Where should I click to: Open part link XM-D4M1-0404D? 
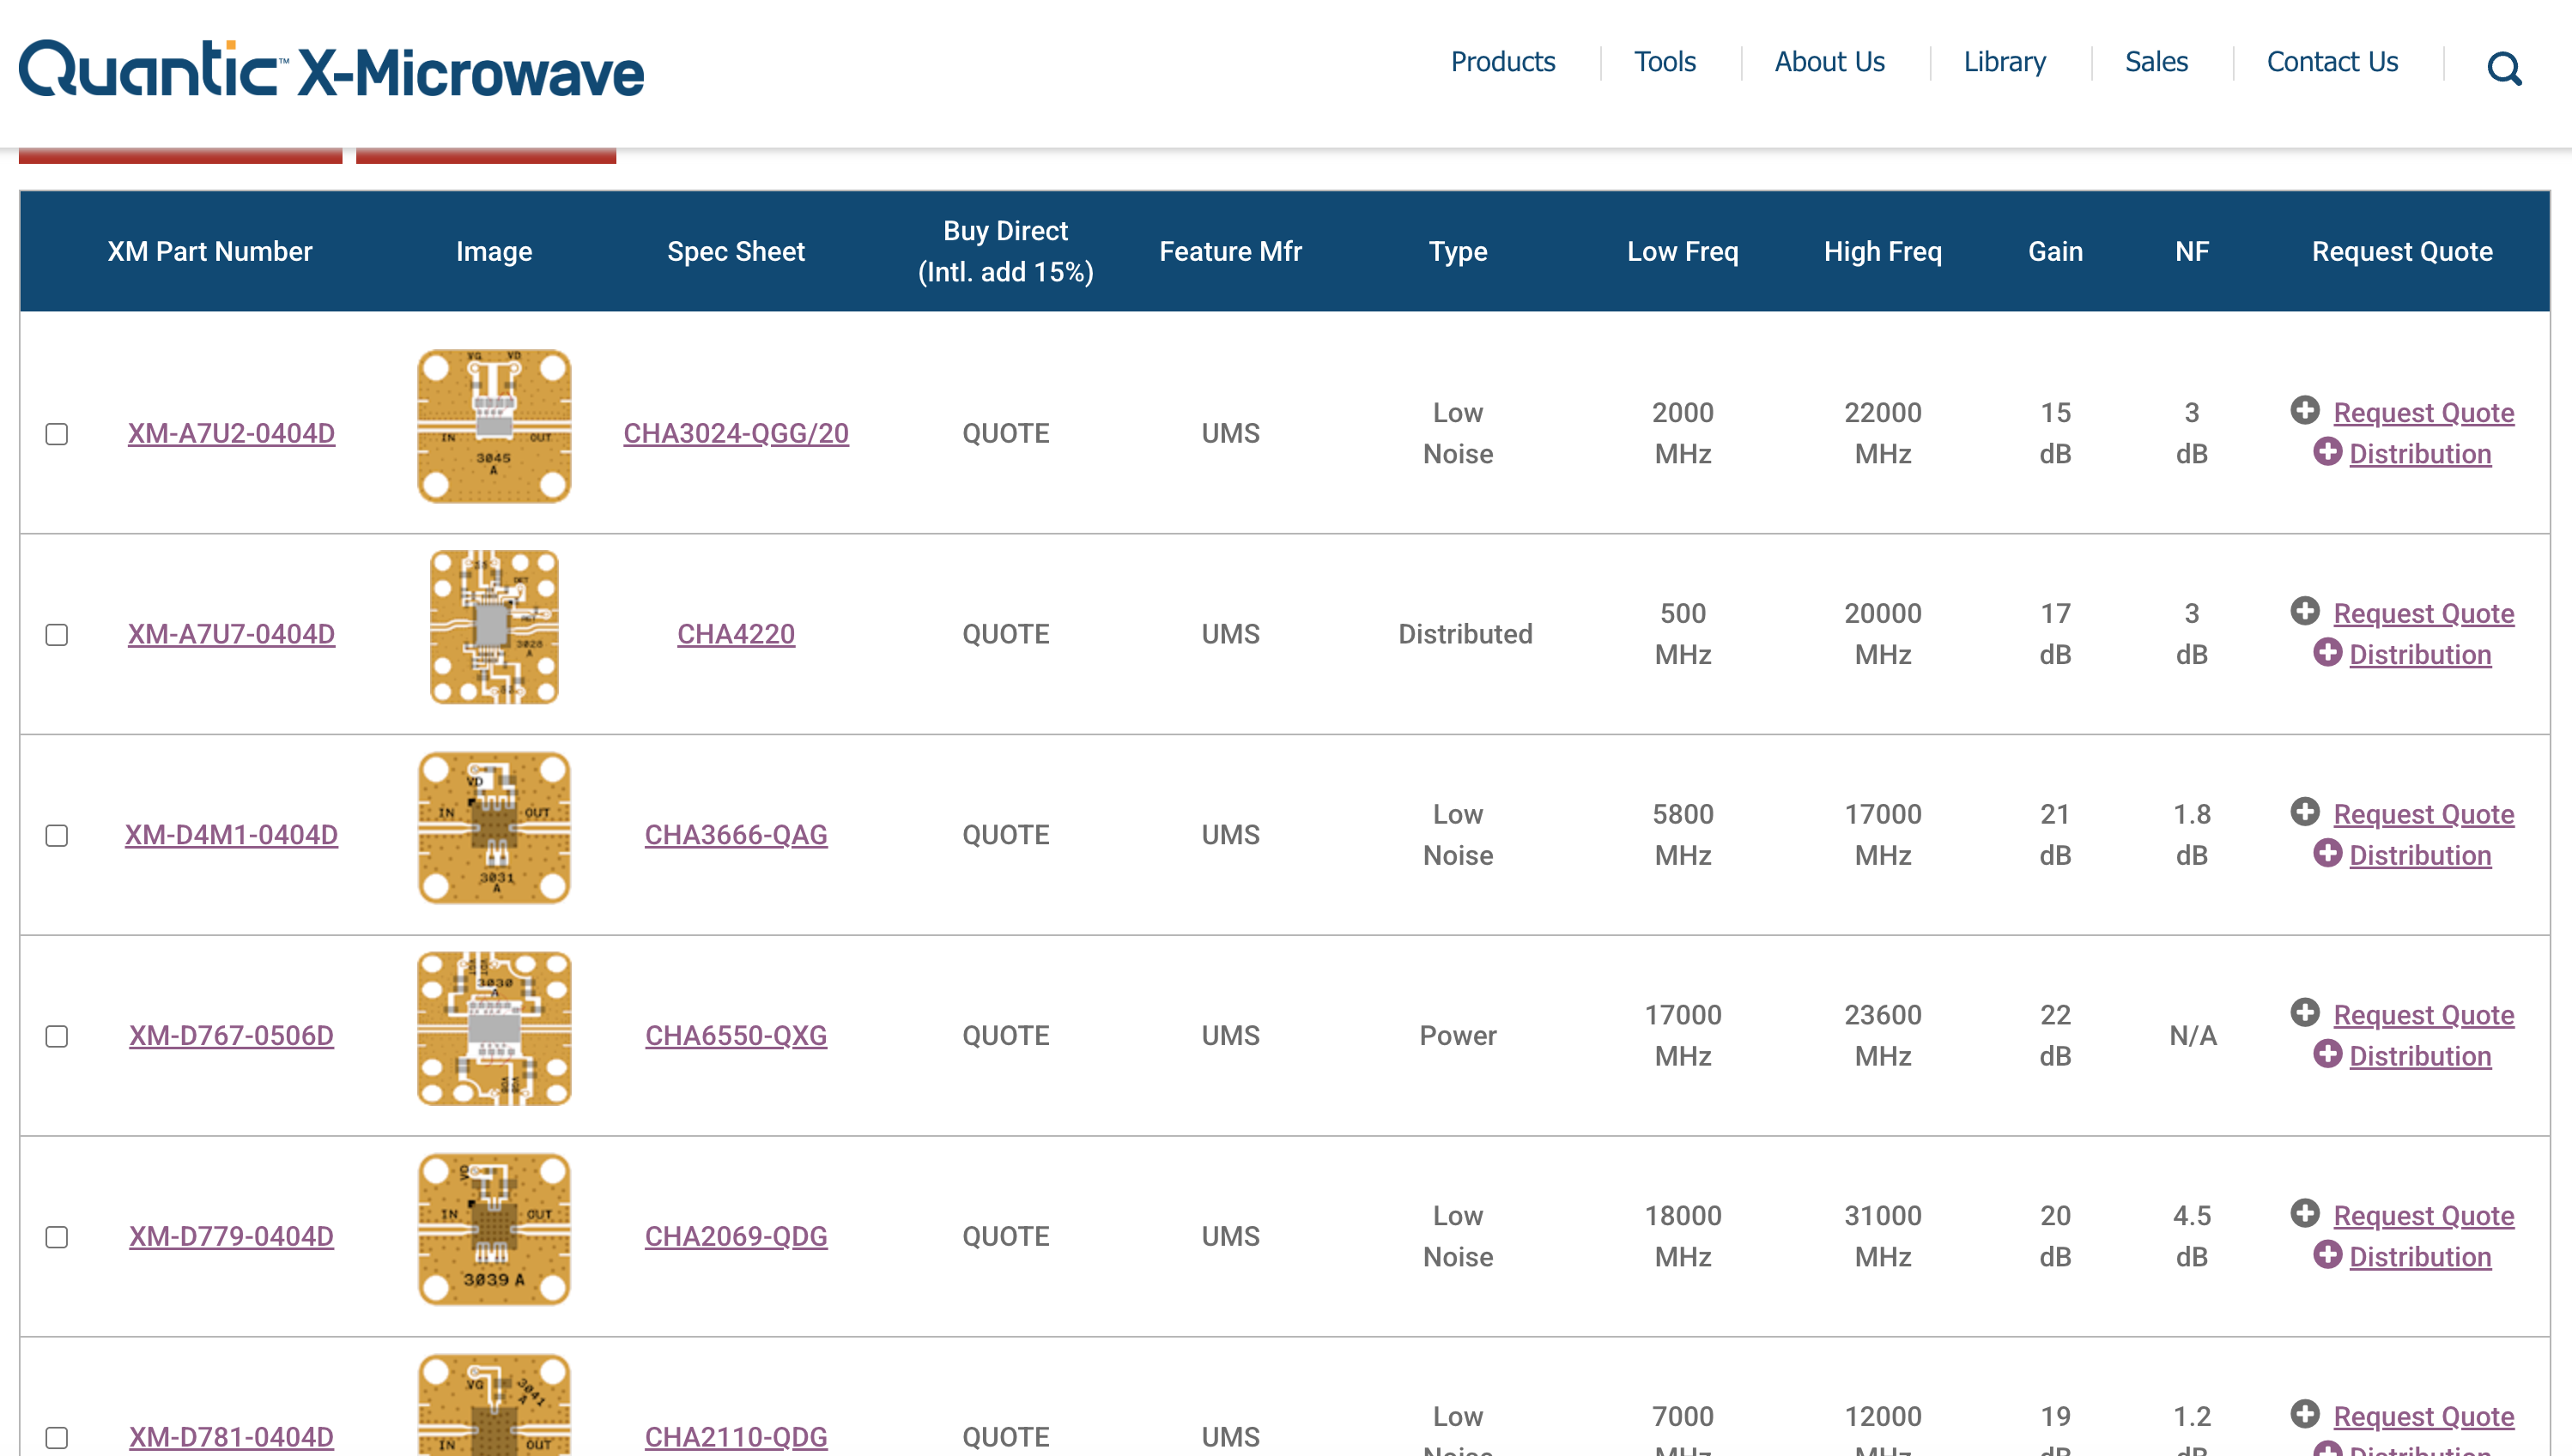tap(231, 835)
